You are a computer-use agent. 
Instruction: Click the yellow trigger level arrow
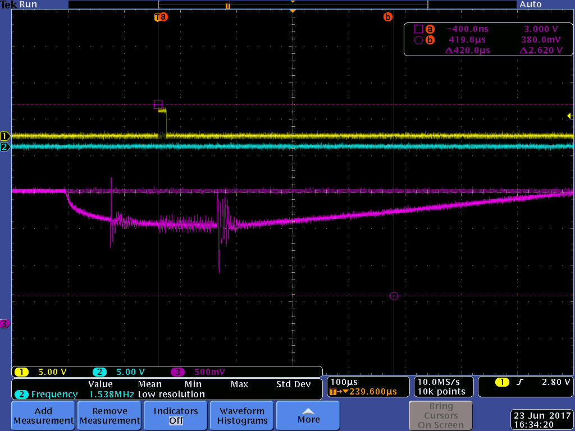pyautogui.click(x=570, y=116)
